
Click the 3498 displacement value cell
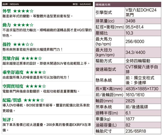point(131,21)
